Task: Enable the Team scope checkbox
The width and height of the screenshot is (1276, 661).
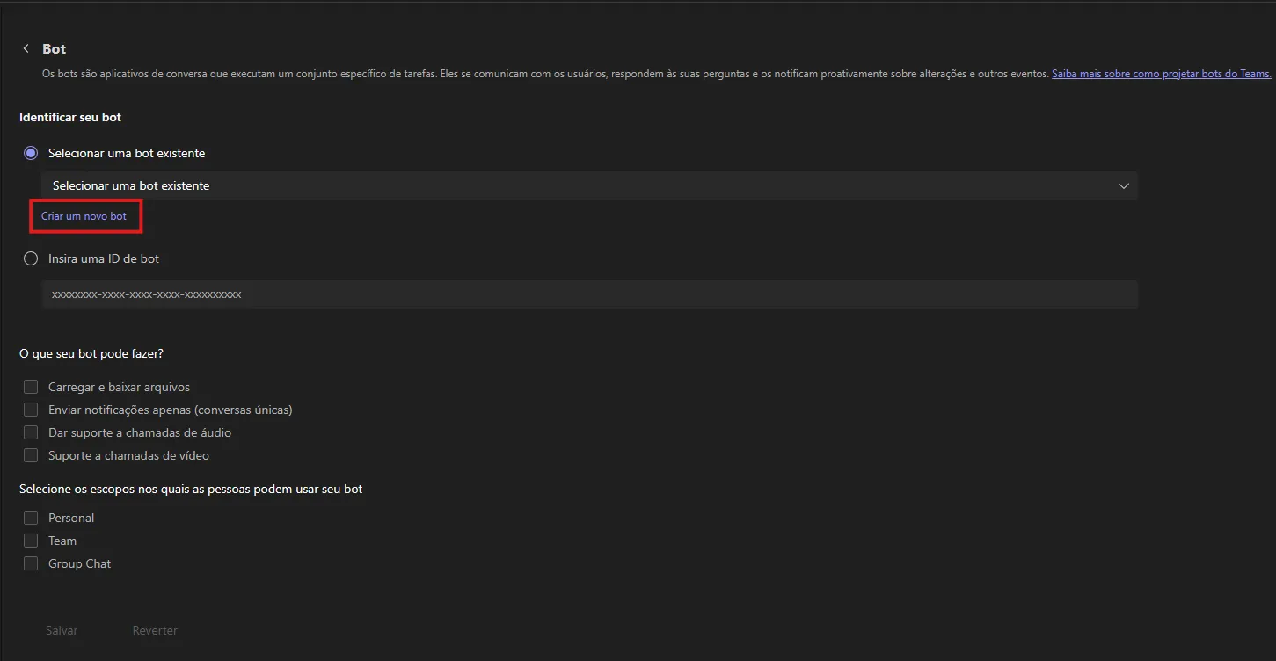Action: point(31,541)
